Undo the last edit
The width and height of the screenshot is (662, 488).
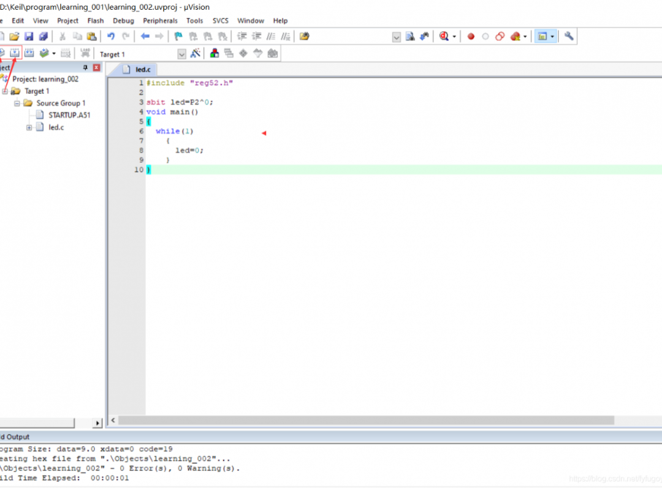111,36
